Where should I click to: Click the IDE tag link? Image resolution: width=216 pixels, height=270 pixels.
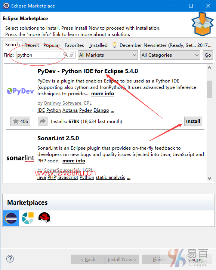[41, 110]
